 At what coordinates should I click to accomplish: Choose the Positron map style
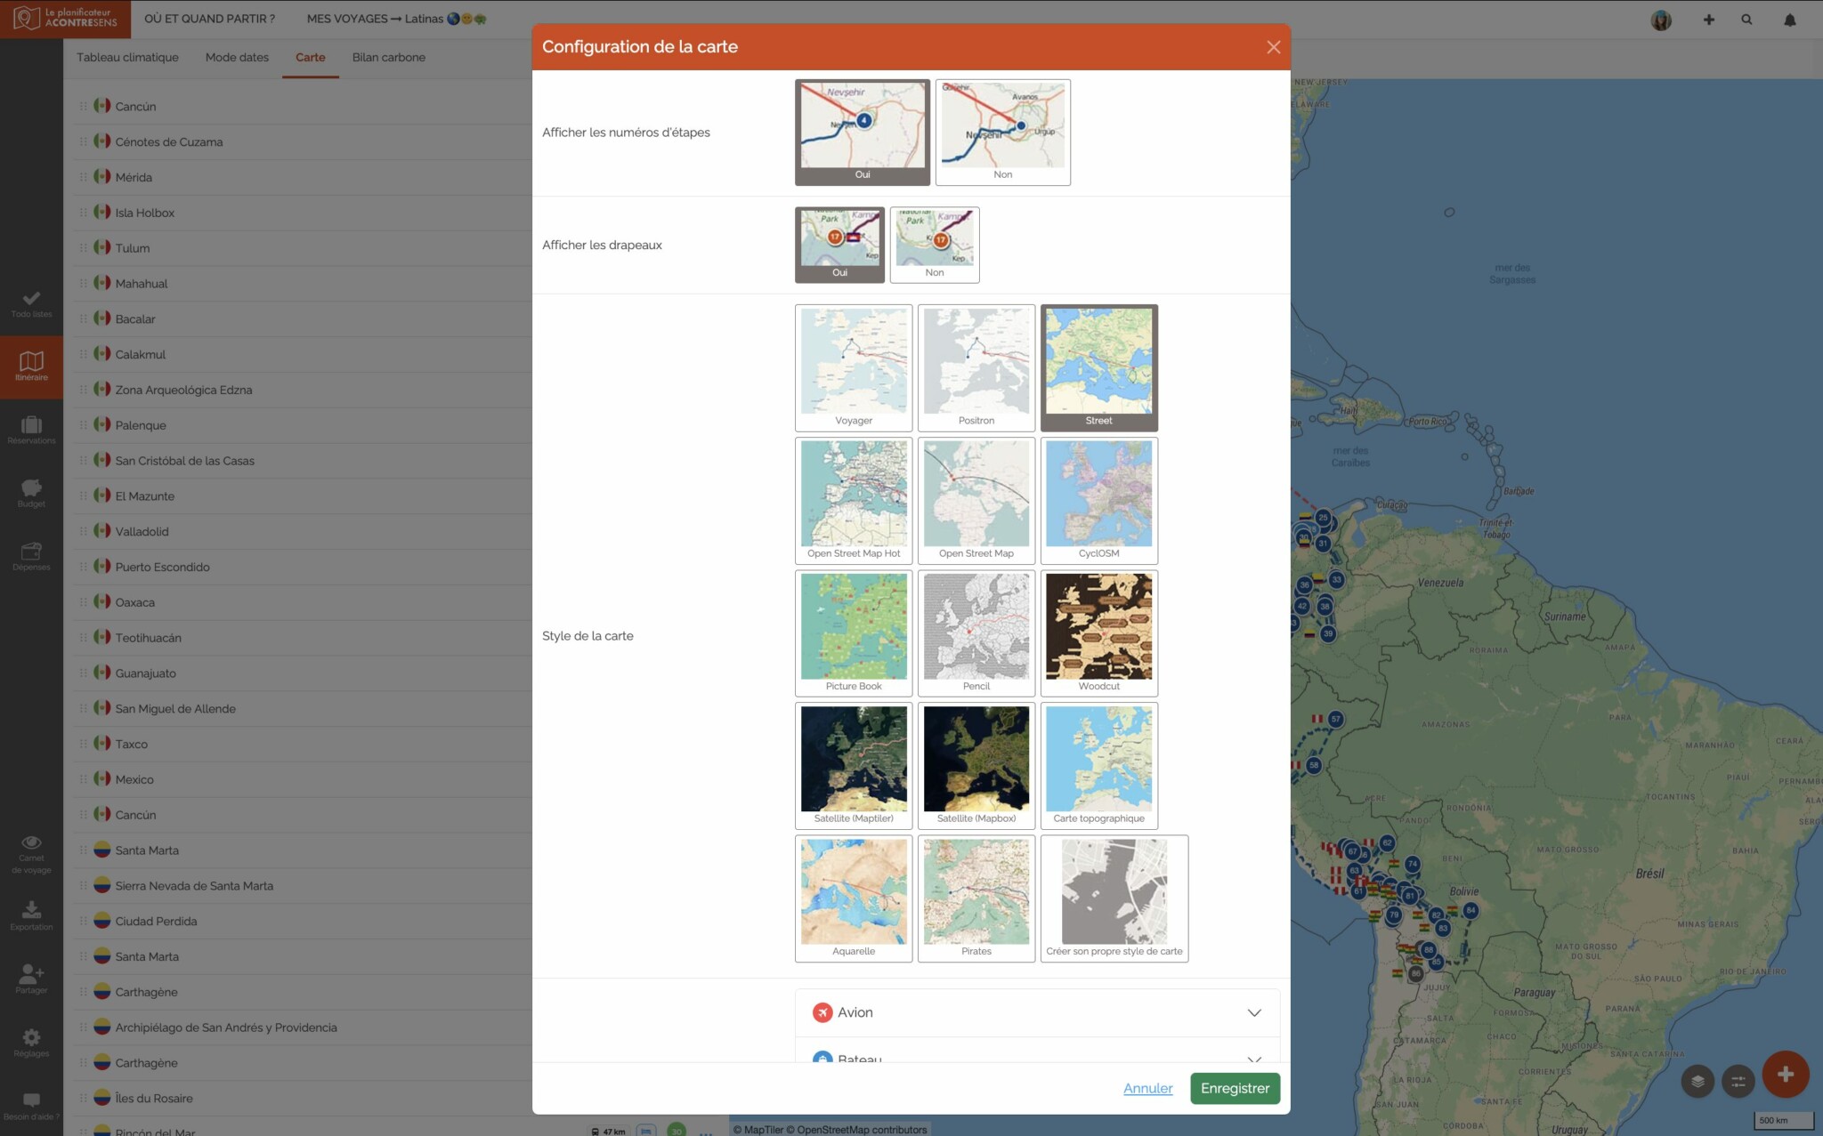click(976, 367)
